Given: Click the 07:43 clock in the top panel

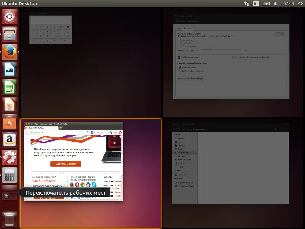Looking at the screenshot, I should (289, 3).
